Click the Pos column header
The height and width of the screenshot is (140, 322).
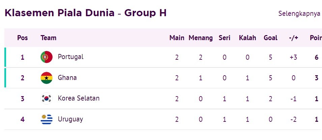point(23,38)
